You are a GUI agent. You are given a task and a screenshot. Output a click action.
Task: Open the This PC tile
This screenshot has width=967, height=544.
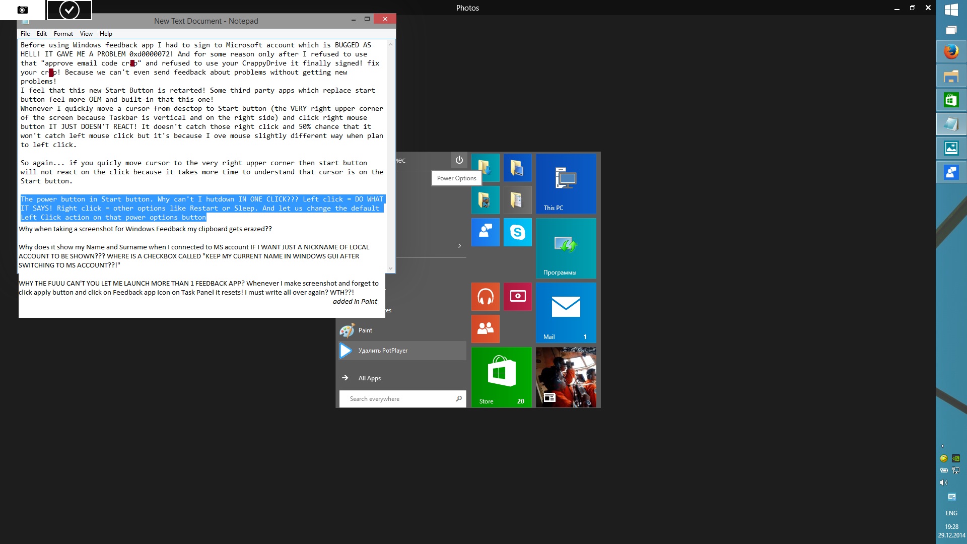pyautogui.click(x=566, y=184)
